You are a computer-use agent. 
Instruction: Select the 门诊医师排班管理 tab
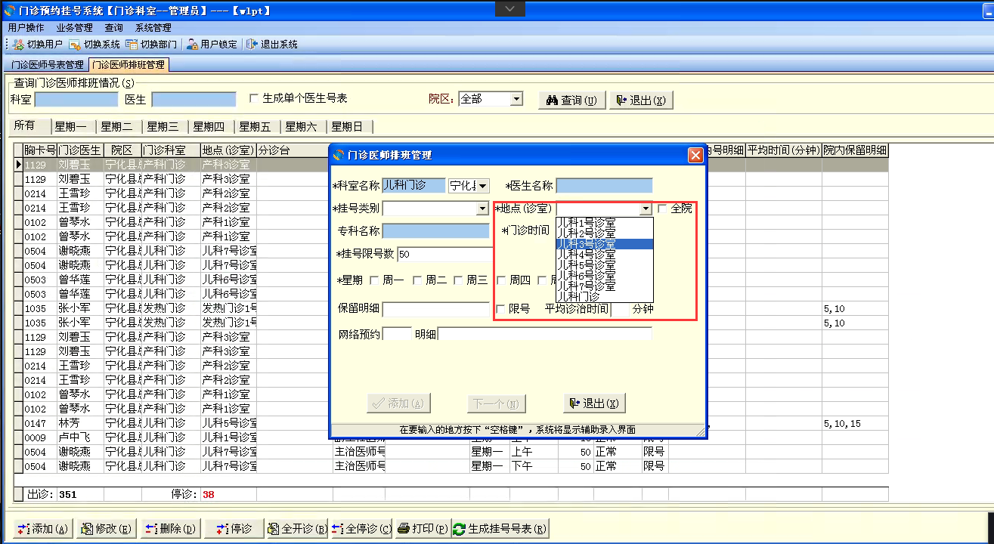tap(128, 65)
